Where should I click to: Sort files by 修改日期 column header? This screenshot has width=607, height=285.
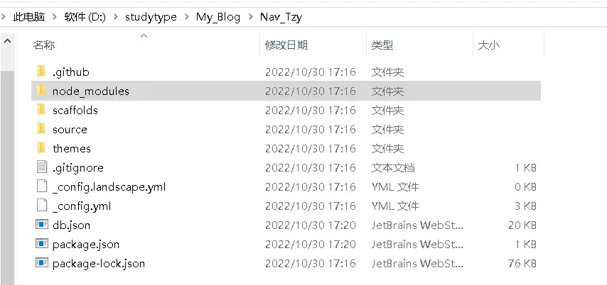[286, 45]
